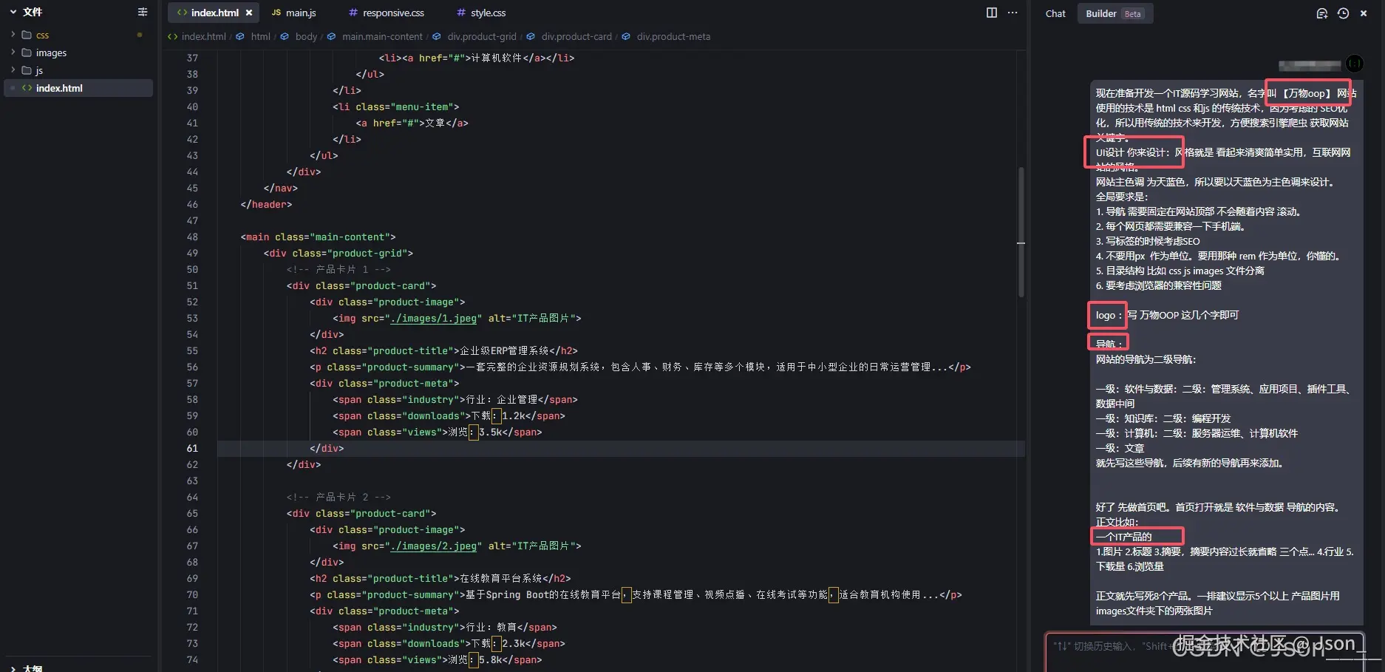
Task: Click the 文章 menu link code line
Action: [x=412, y=123]
